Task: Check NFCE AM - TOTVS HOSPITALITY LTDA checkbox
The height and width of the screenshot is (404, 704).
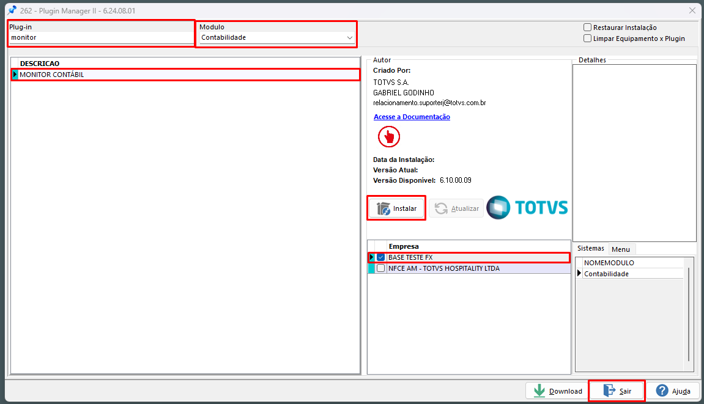Action: tap(380, 268)
